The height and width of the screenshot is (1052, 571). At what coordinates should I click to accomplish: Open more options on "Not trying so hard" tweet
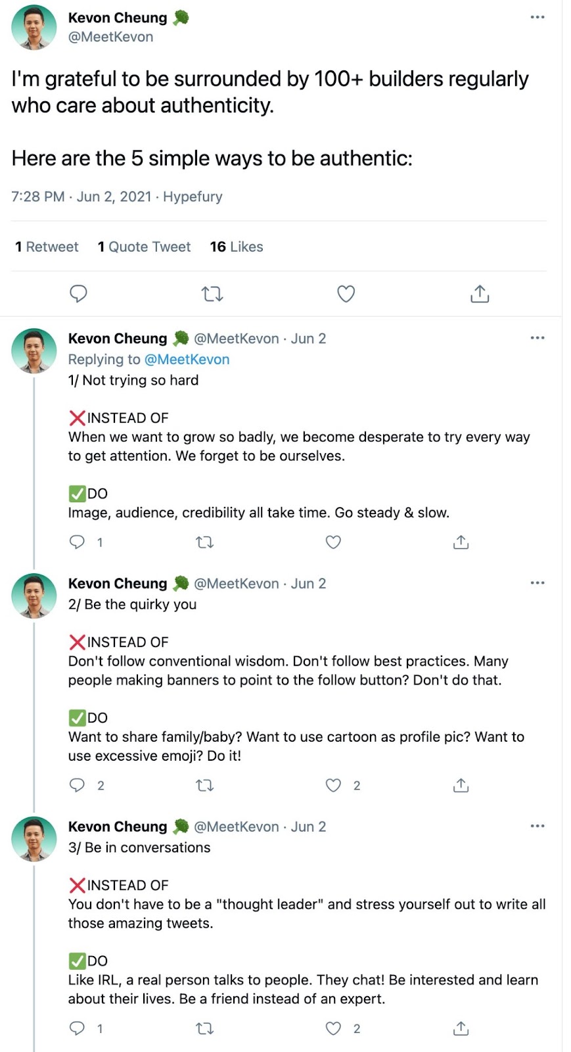click(537, 338)
